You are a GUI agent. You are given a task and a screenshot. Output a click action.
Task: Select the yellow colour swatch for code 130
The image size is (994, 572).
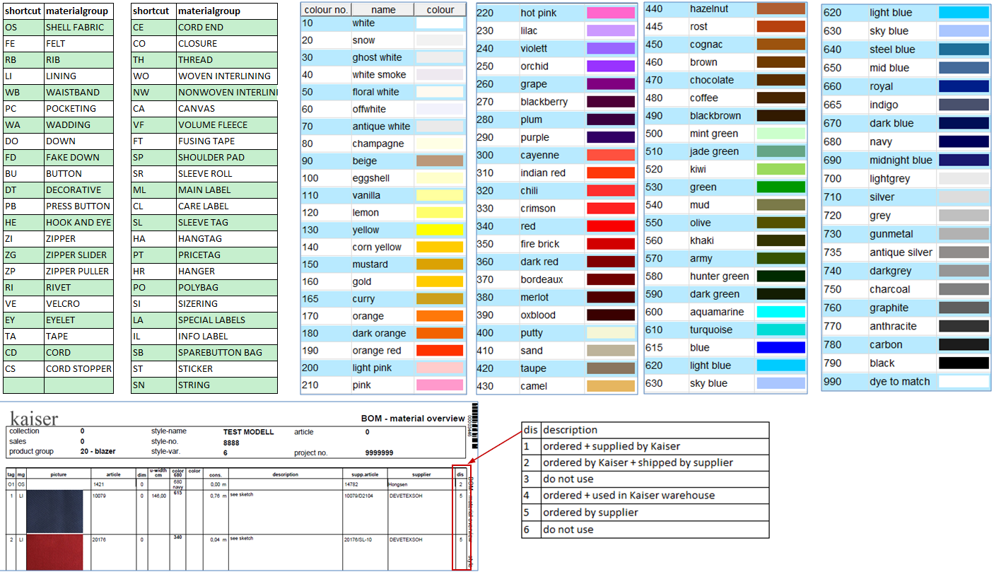(439, 230)
